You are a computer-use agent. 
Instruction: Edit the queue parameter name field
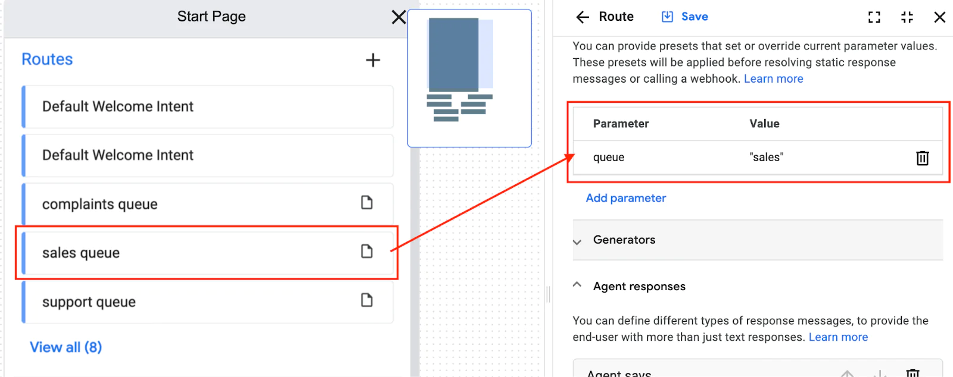coord(609,158)
